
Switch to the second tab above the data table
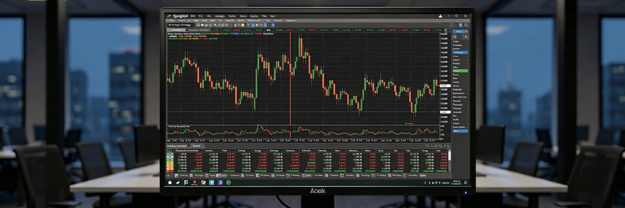coord(197,146)
